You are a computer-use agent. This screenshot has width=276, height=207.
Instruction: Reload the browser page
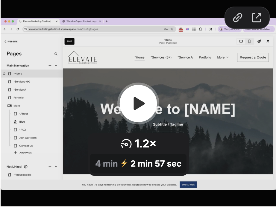click(x=18, y=29)
